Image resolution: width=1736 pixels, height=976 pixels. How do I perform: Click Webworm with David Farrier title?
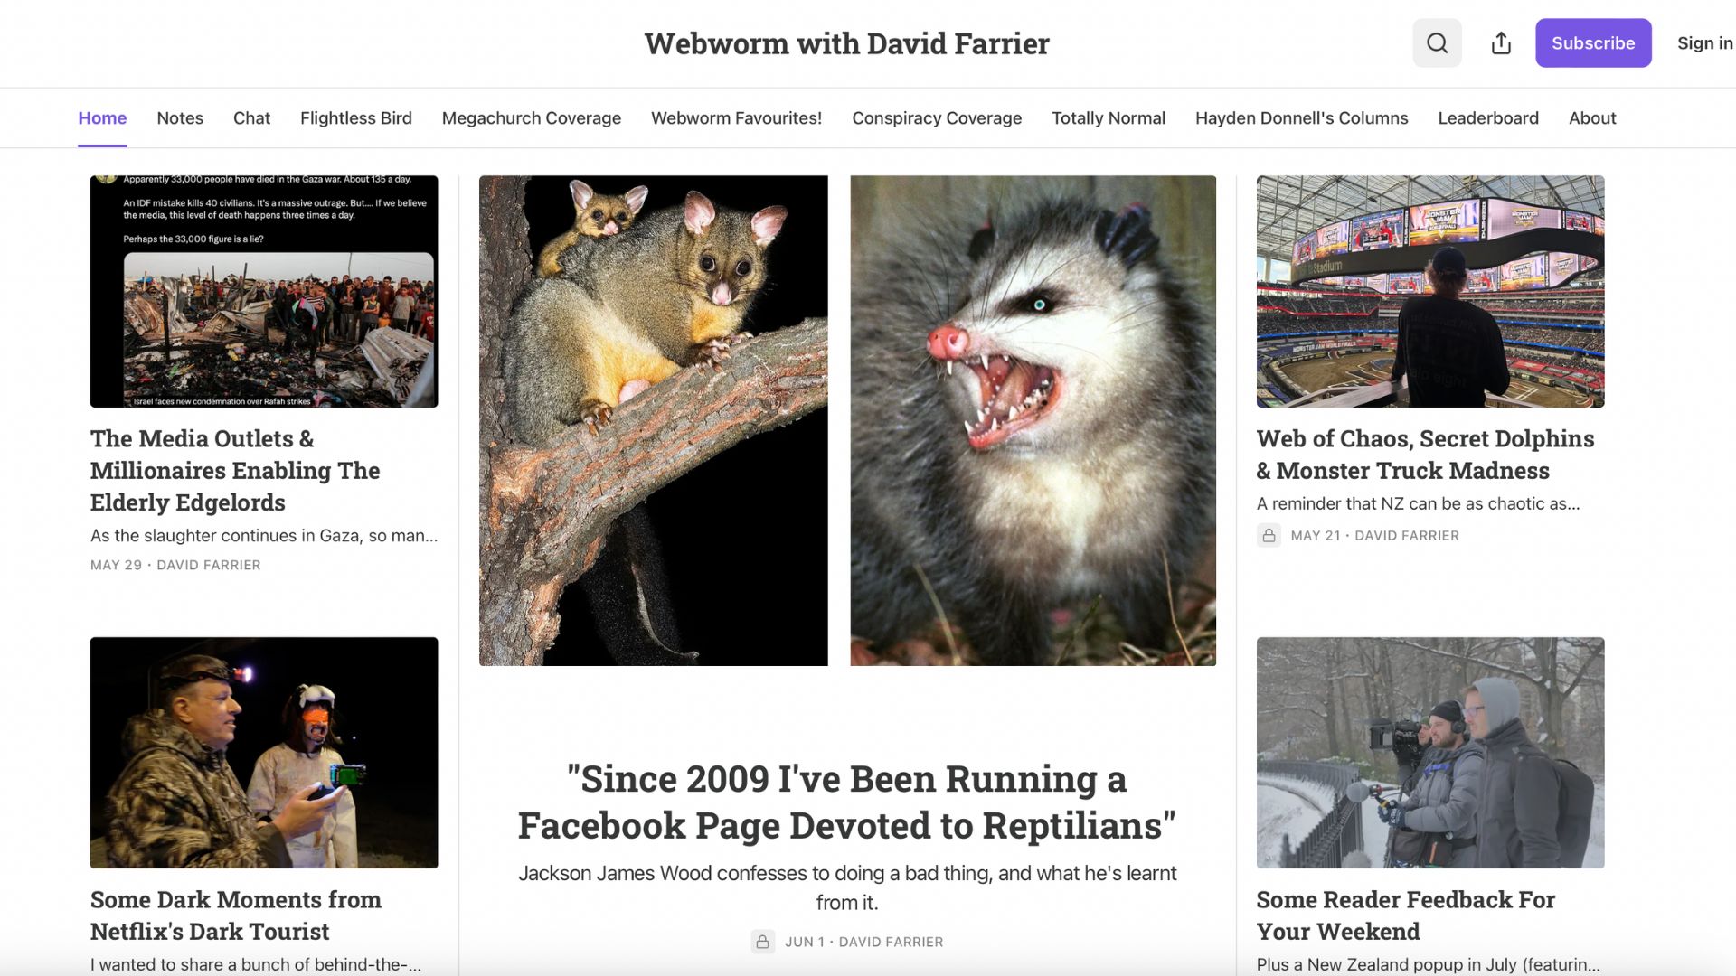click(x=846, y=43)
